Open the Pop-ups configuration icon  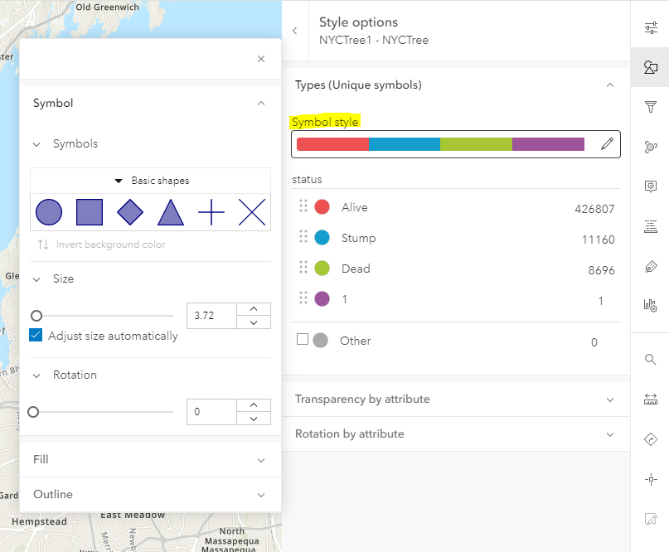650,187
